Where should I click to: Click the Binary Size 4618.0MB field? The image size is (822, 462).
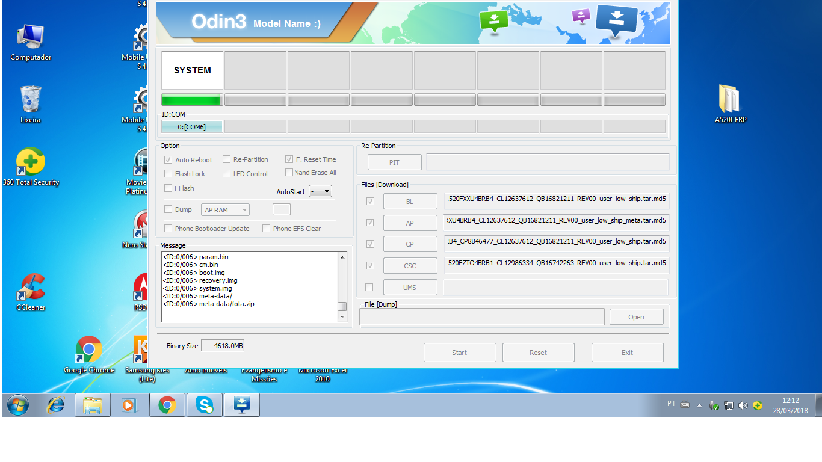click(222, 346)
